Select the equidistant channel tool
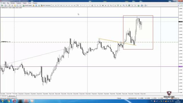Viewport: 183px width, 103px height. (x=92, y=5)
